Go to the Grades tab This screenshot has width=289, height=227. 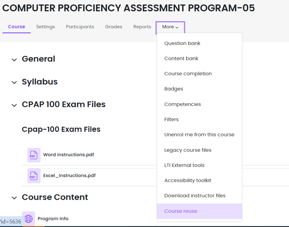pyautogui.click(x=114, y=27)
